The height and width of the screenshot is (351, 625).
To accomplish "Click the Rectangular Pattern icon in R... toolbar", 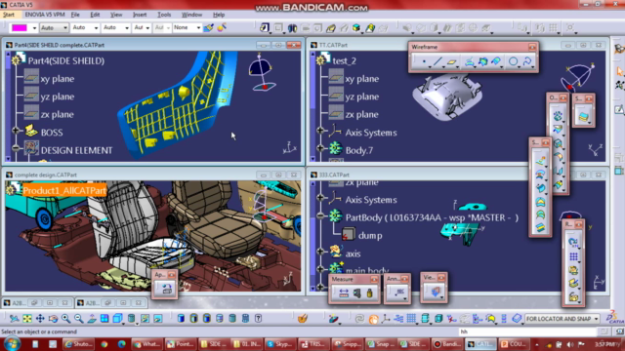I will [573, 256].
